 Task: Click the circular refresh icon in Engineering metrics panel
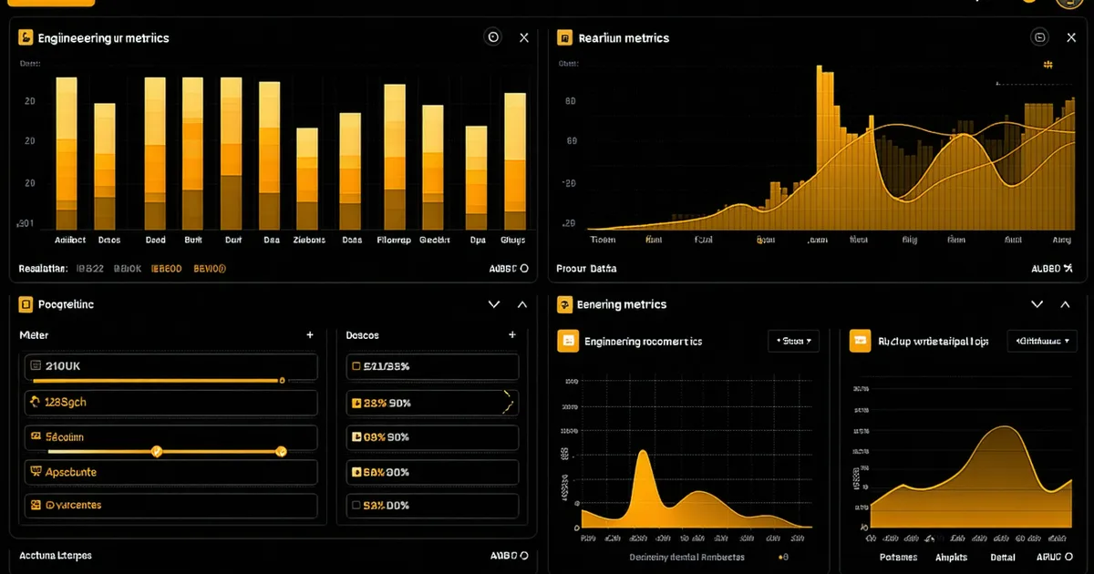tap(493, 37)
